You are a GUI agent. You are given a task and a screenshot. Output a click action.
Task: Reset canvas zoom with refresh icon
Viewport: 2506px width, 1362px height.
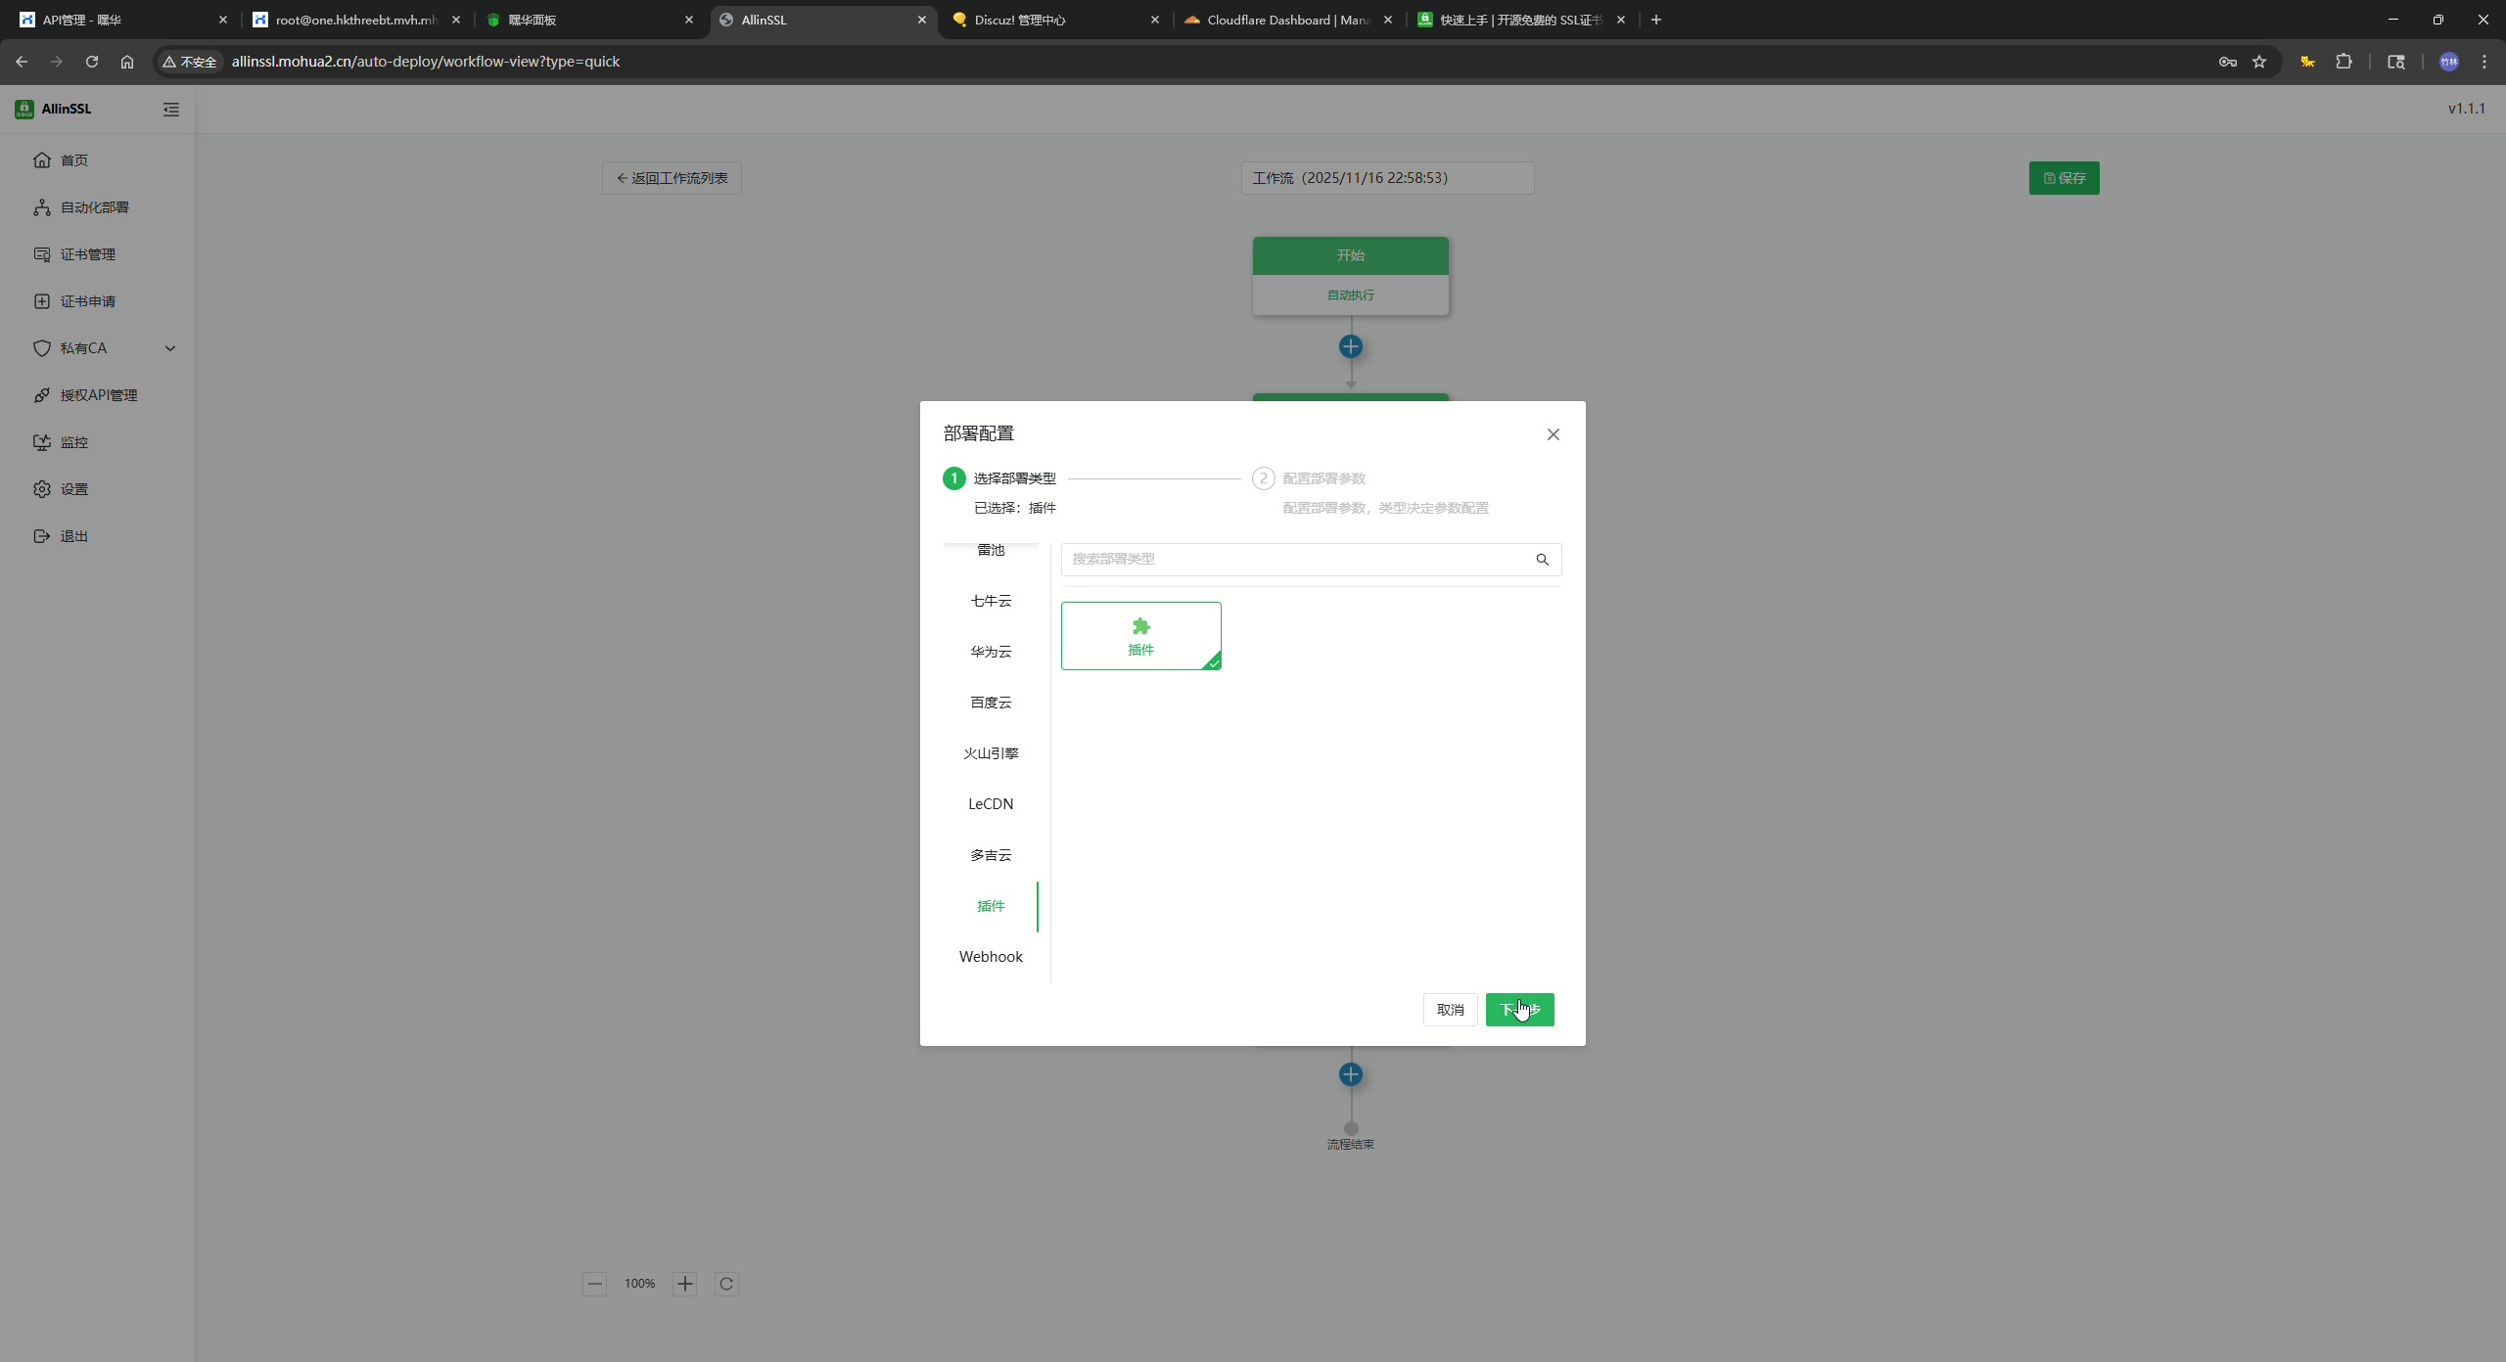click(725, 1284)
